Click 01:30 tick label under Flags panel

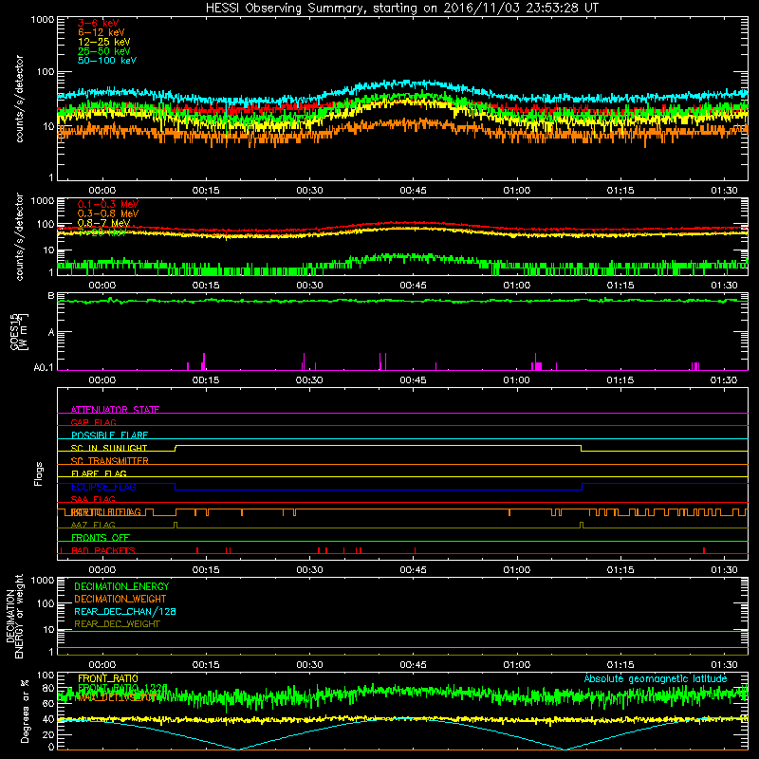click(724, 570)
